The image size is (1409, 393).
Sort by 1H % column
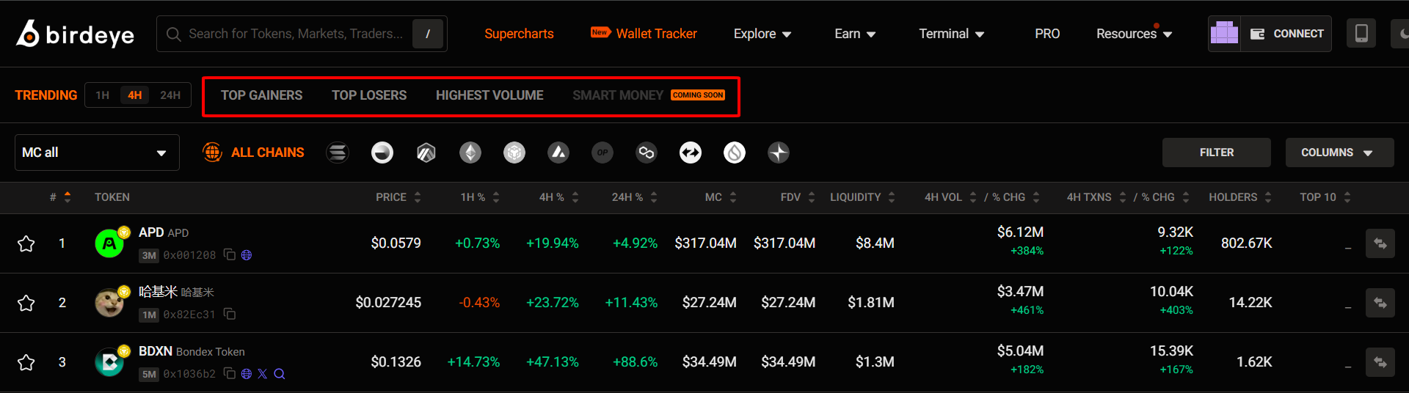click(x=480, y=197)
